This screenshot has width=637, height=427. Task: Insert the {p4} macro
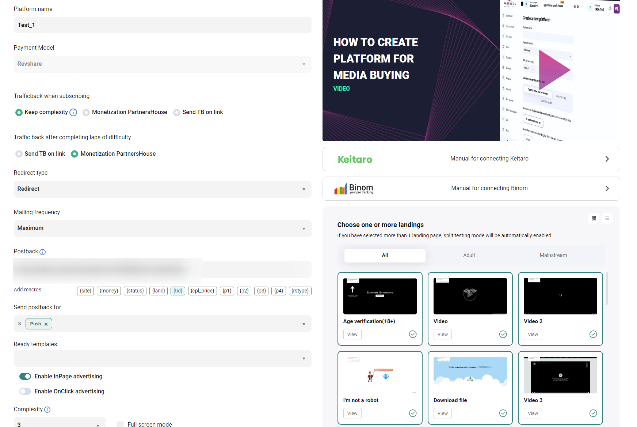279,291
